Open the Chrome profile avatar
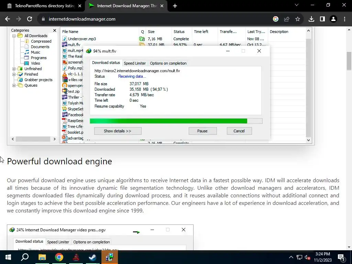The width and height of the screenshot is (352, 264). point(333,19)
